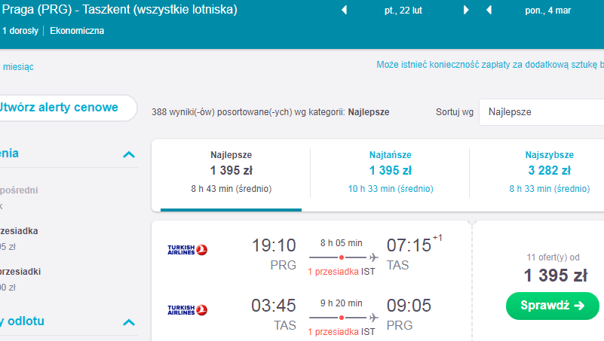Click outbound 1 przesiadka IST label
The image size is (604, 341).
(342, 272)
